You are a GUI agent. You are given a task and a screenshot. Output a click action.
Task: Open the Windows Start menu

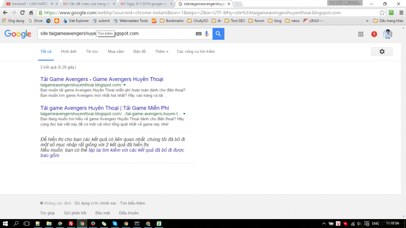(x=5, y=224)
